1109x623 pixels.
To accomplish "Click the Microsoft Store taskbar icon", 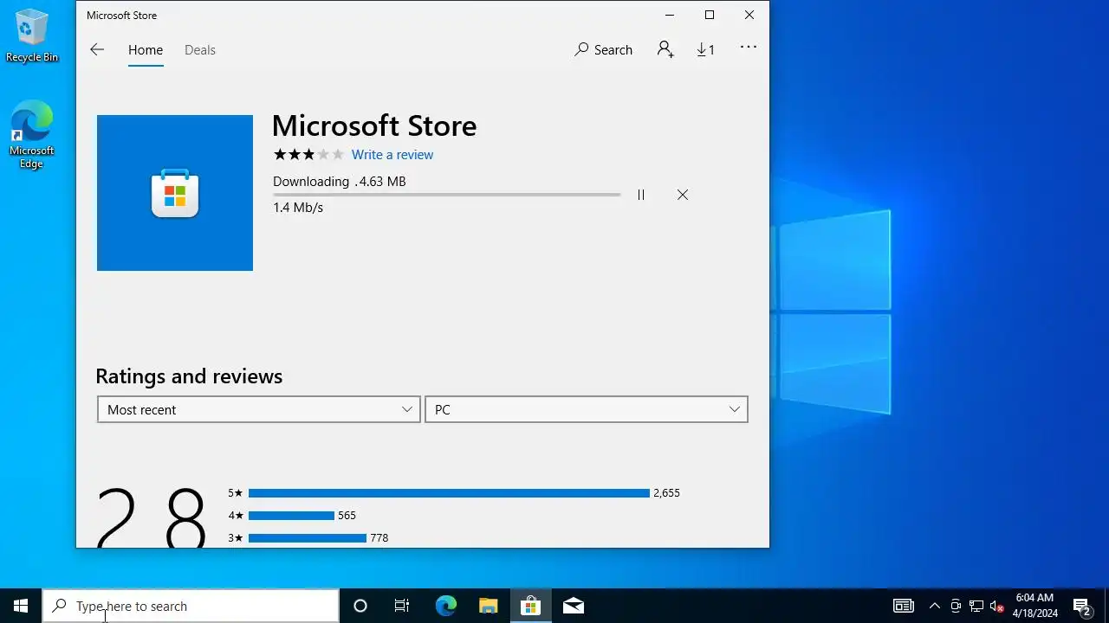I will coord(530,606).
